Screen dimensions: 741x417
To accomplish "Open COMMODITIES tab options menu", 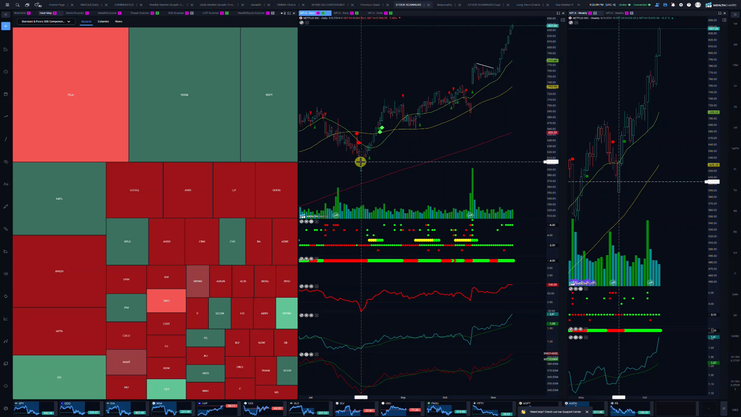I will [137, 5].
